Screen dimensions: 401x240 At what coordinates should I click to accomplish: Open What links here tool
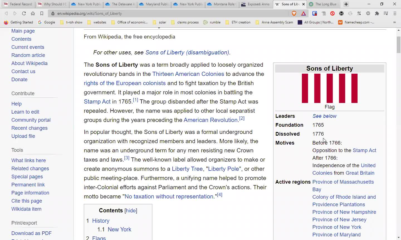coord(29,160)
